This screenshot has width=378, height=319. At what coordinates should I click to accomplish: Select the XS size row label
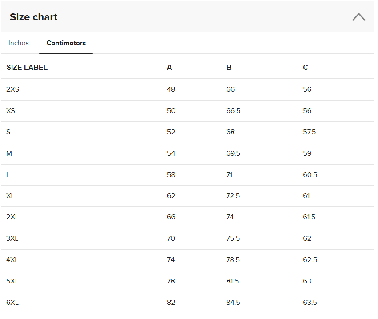coord(11,111)
